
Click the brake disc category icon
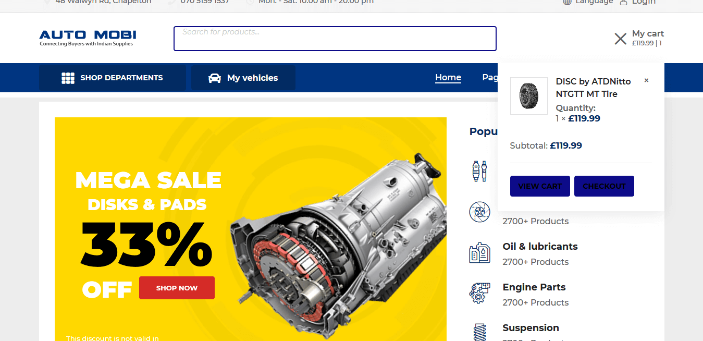coord(479,212)
